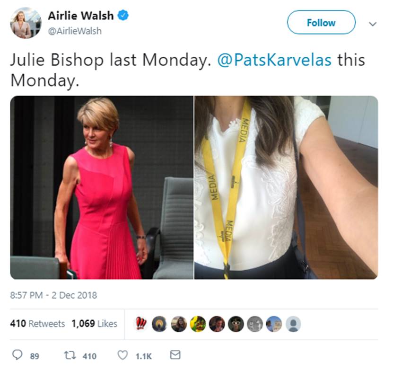Screen dimensions: 402x371
Task: Open the pink dress photo
Action: 102,187
